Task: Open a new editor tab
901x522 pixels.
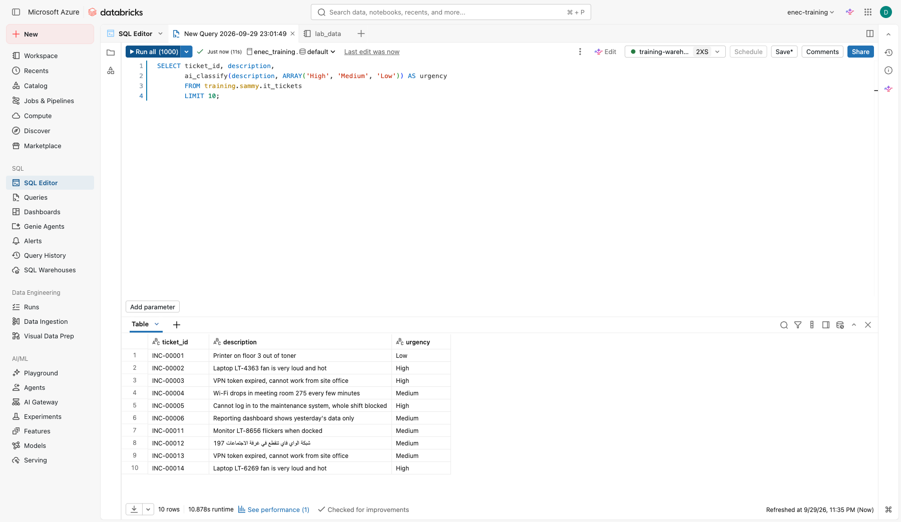Action: 361,34
